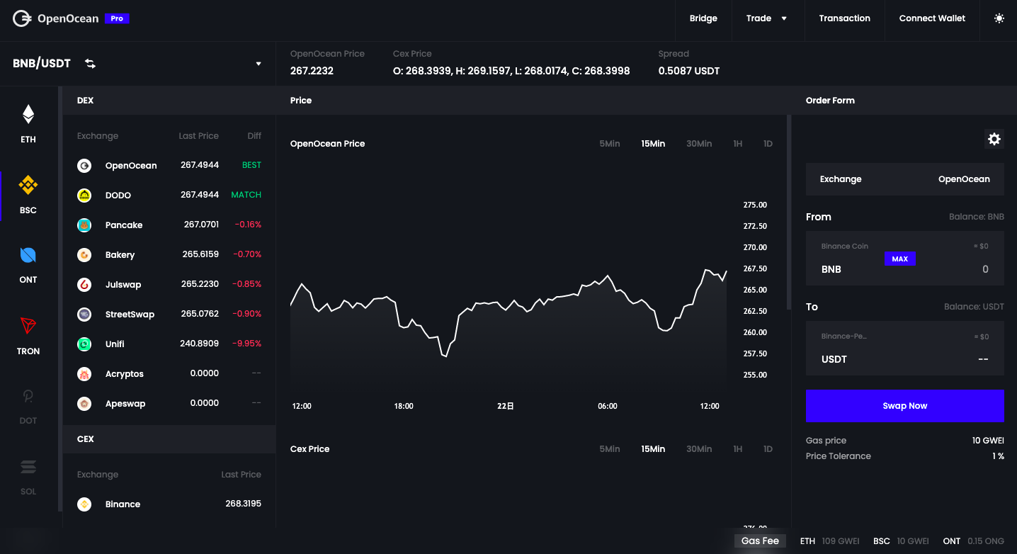This screenshot has width=1017, height=554.
Task: Open order form settings gear
Action: 994,139
